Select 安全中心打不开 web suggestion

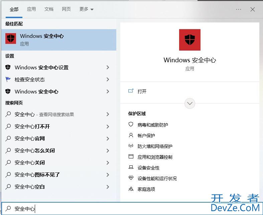[x=59, y=126]
